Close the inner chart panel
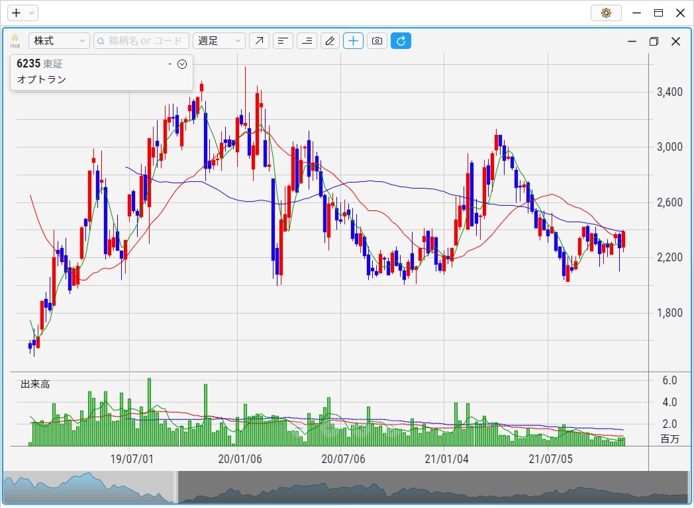 click(x=675, y=41)
